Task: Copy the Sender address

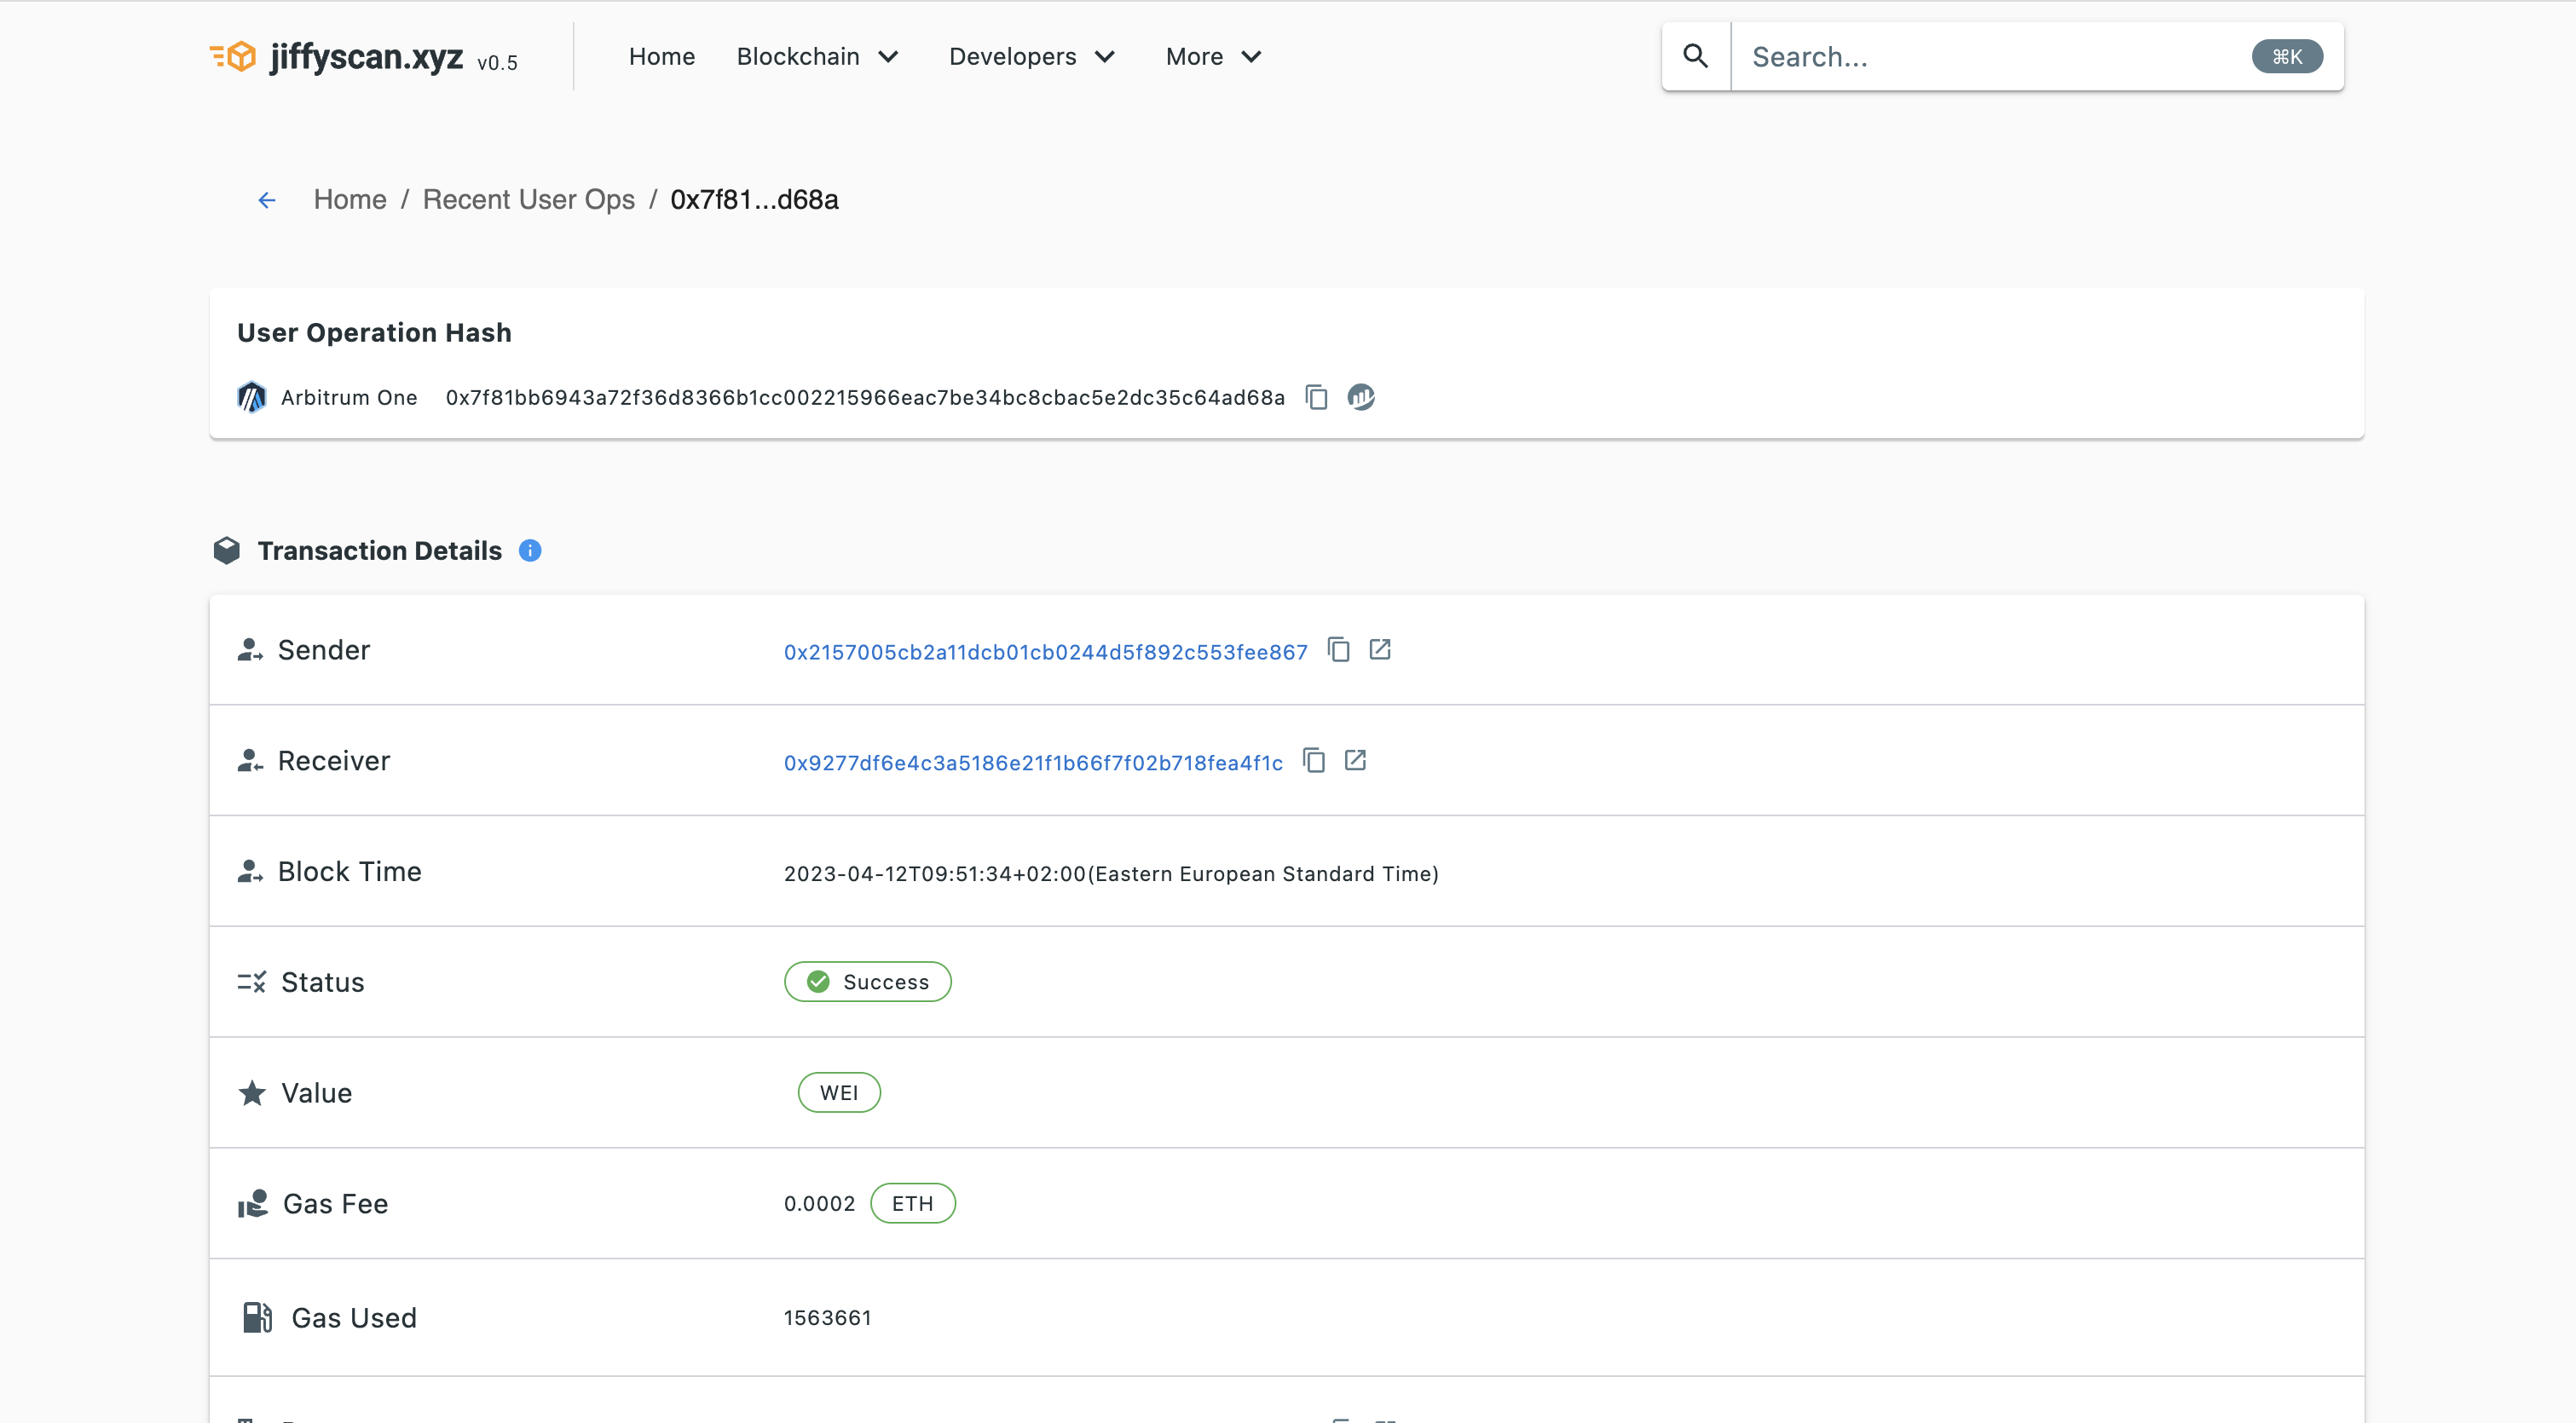Action: point(1338,649)
